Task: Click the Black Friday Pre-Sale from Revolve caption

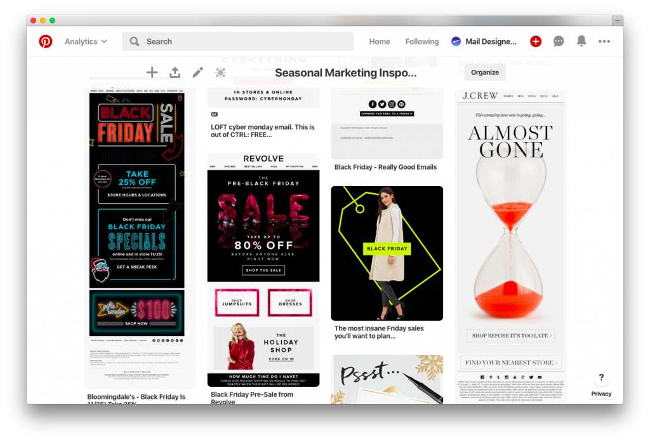Action: click(x=251, y=398)
